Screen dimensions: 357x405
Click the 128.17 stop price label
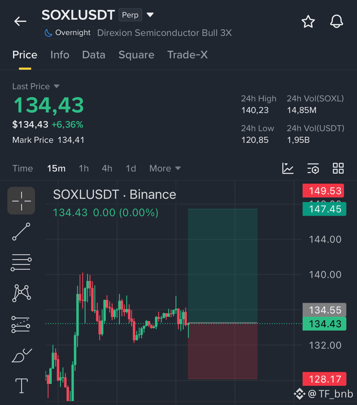(325, 379)
